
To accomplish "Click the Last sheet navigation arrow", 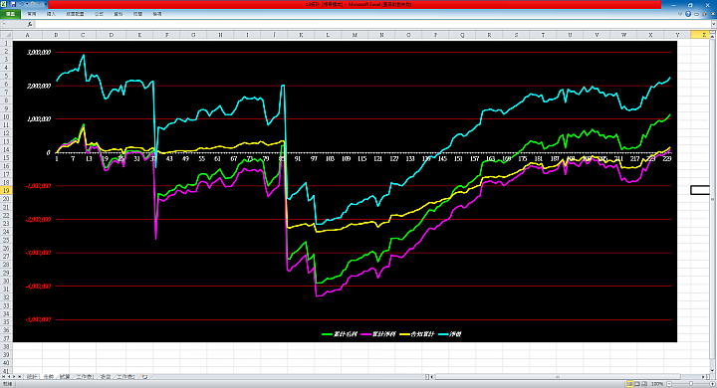I will point(20,377).
